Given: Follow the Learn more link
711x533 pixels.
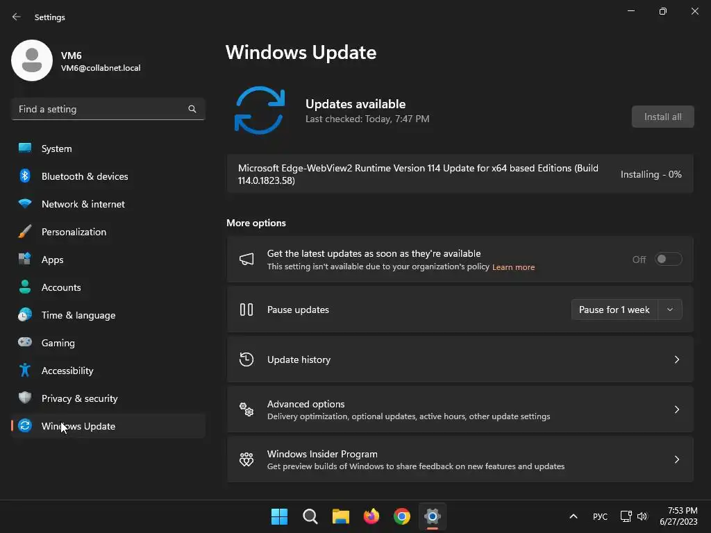Looking at the screenshot, I should [513, 267].
